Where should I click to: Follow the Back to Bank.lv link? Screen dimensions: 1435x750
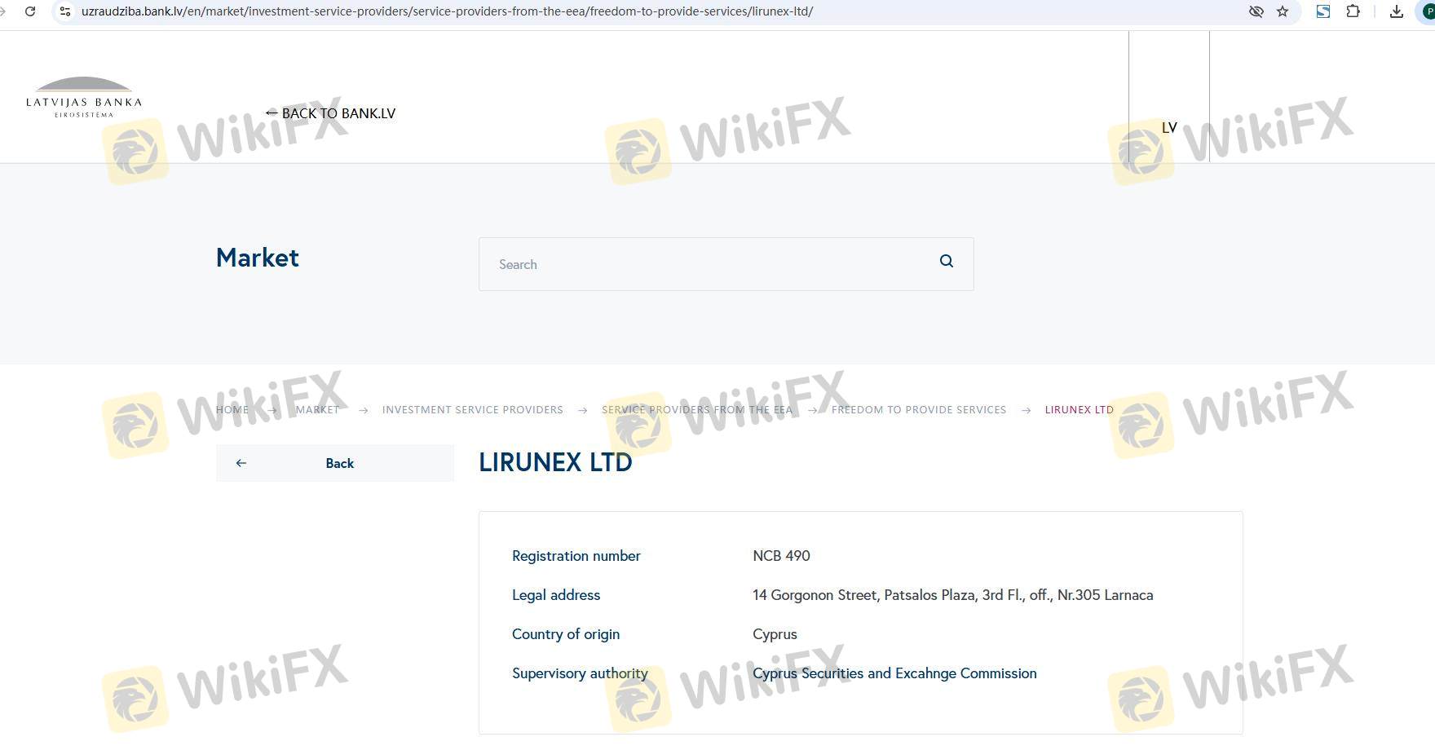(330, 113)
